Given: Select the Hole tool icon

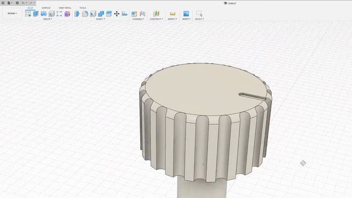Looking at the screenshot, I should point(52,14).
